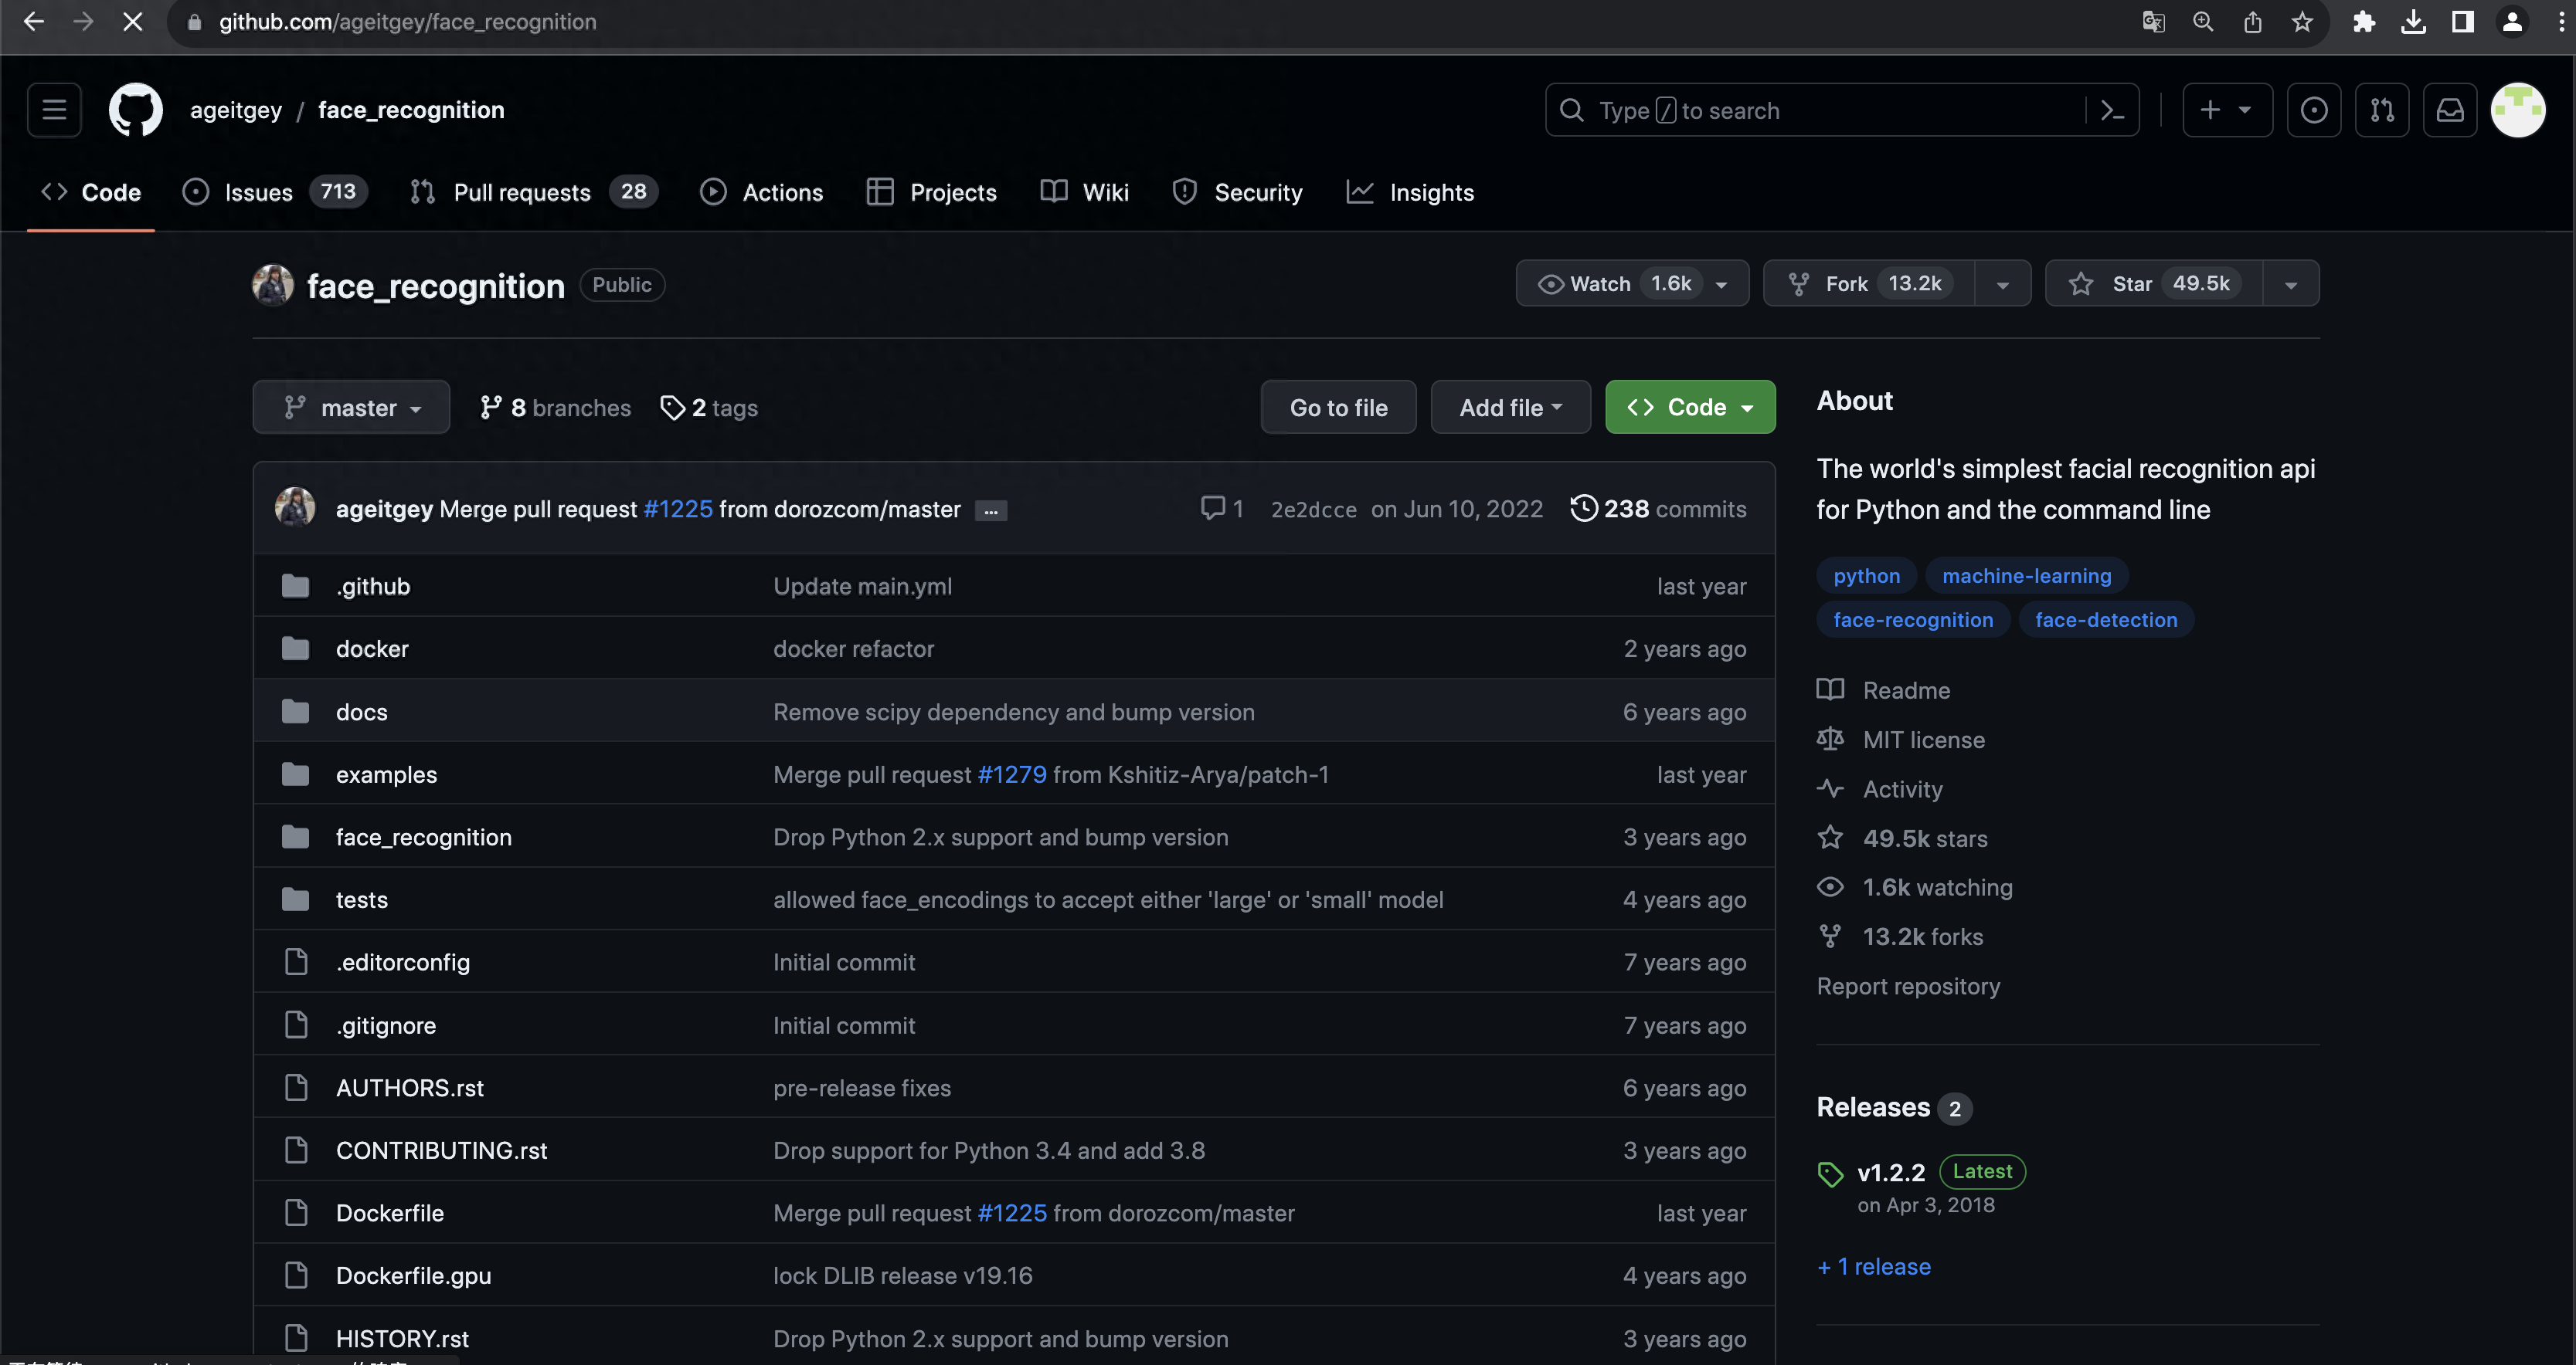
Task: Open the ageitgey owner link in breadcrumb
Action: pyautogui.click(x=236, y=110)
